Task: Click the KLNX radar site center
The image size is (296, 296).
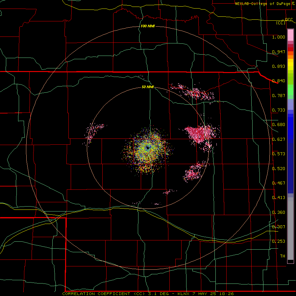Action: (148, 148)
